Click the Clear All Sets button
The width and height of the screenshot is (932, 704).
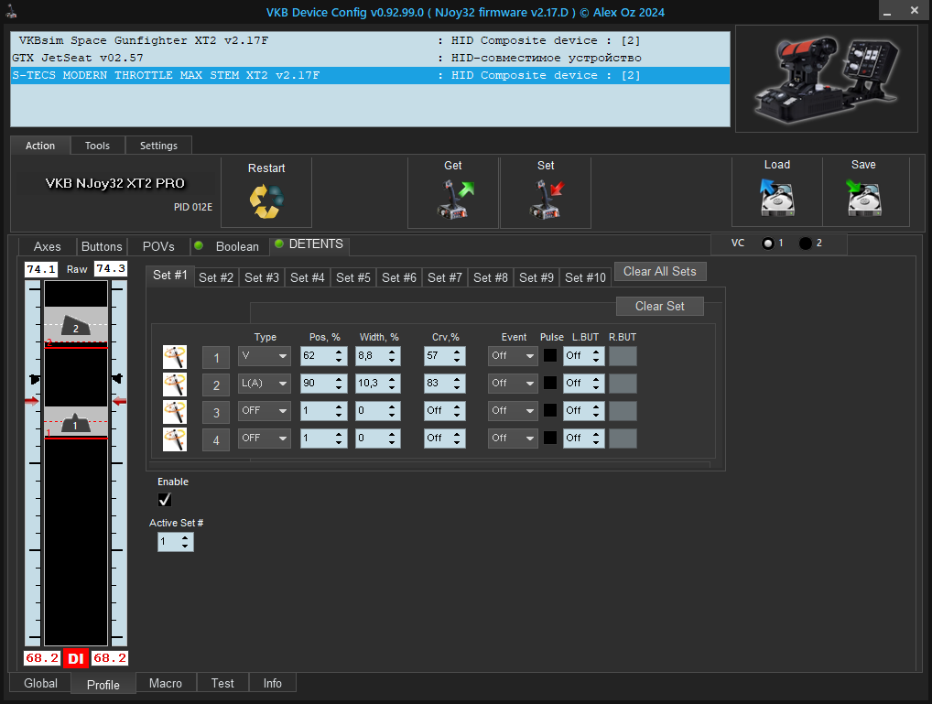[x=660, y=272]
